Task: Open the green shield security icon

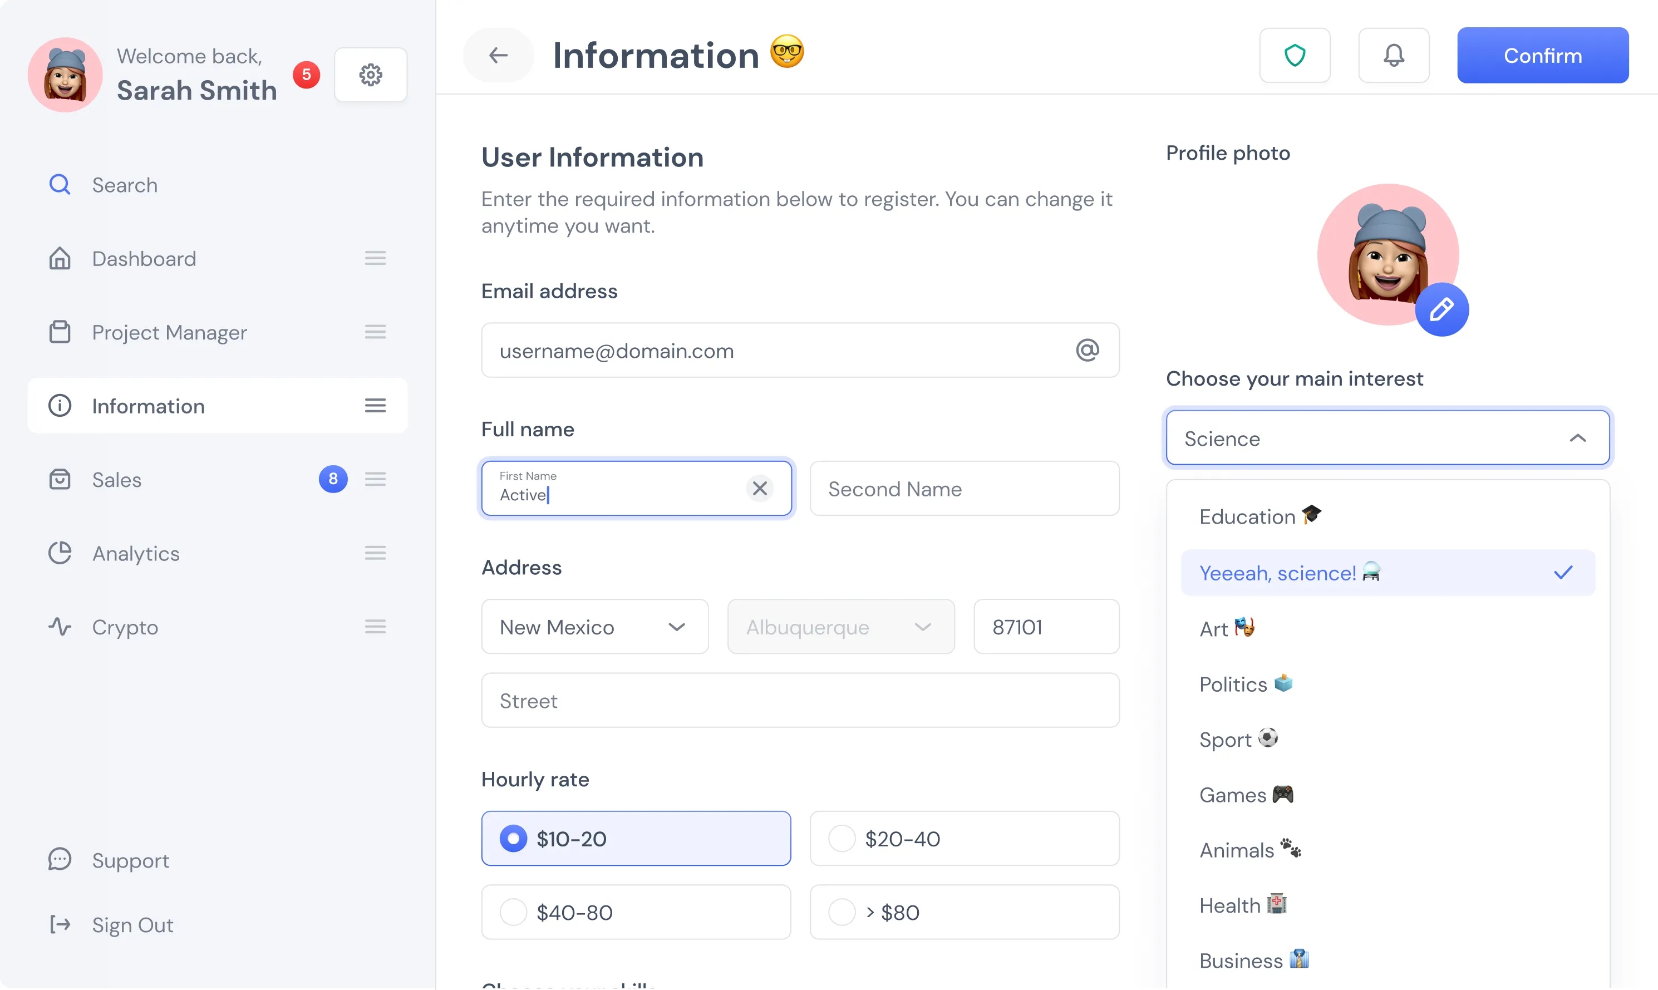Action: point(1295,55)
